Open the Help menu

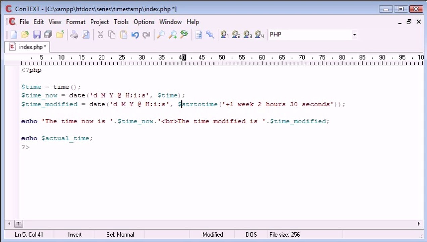point(193,22)
